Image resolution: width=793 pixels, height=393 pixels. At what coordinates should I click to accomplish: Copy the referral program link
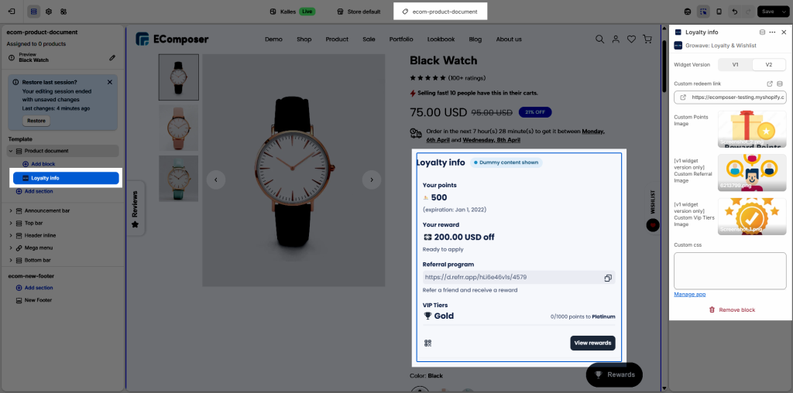pos(608,278)
